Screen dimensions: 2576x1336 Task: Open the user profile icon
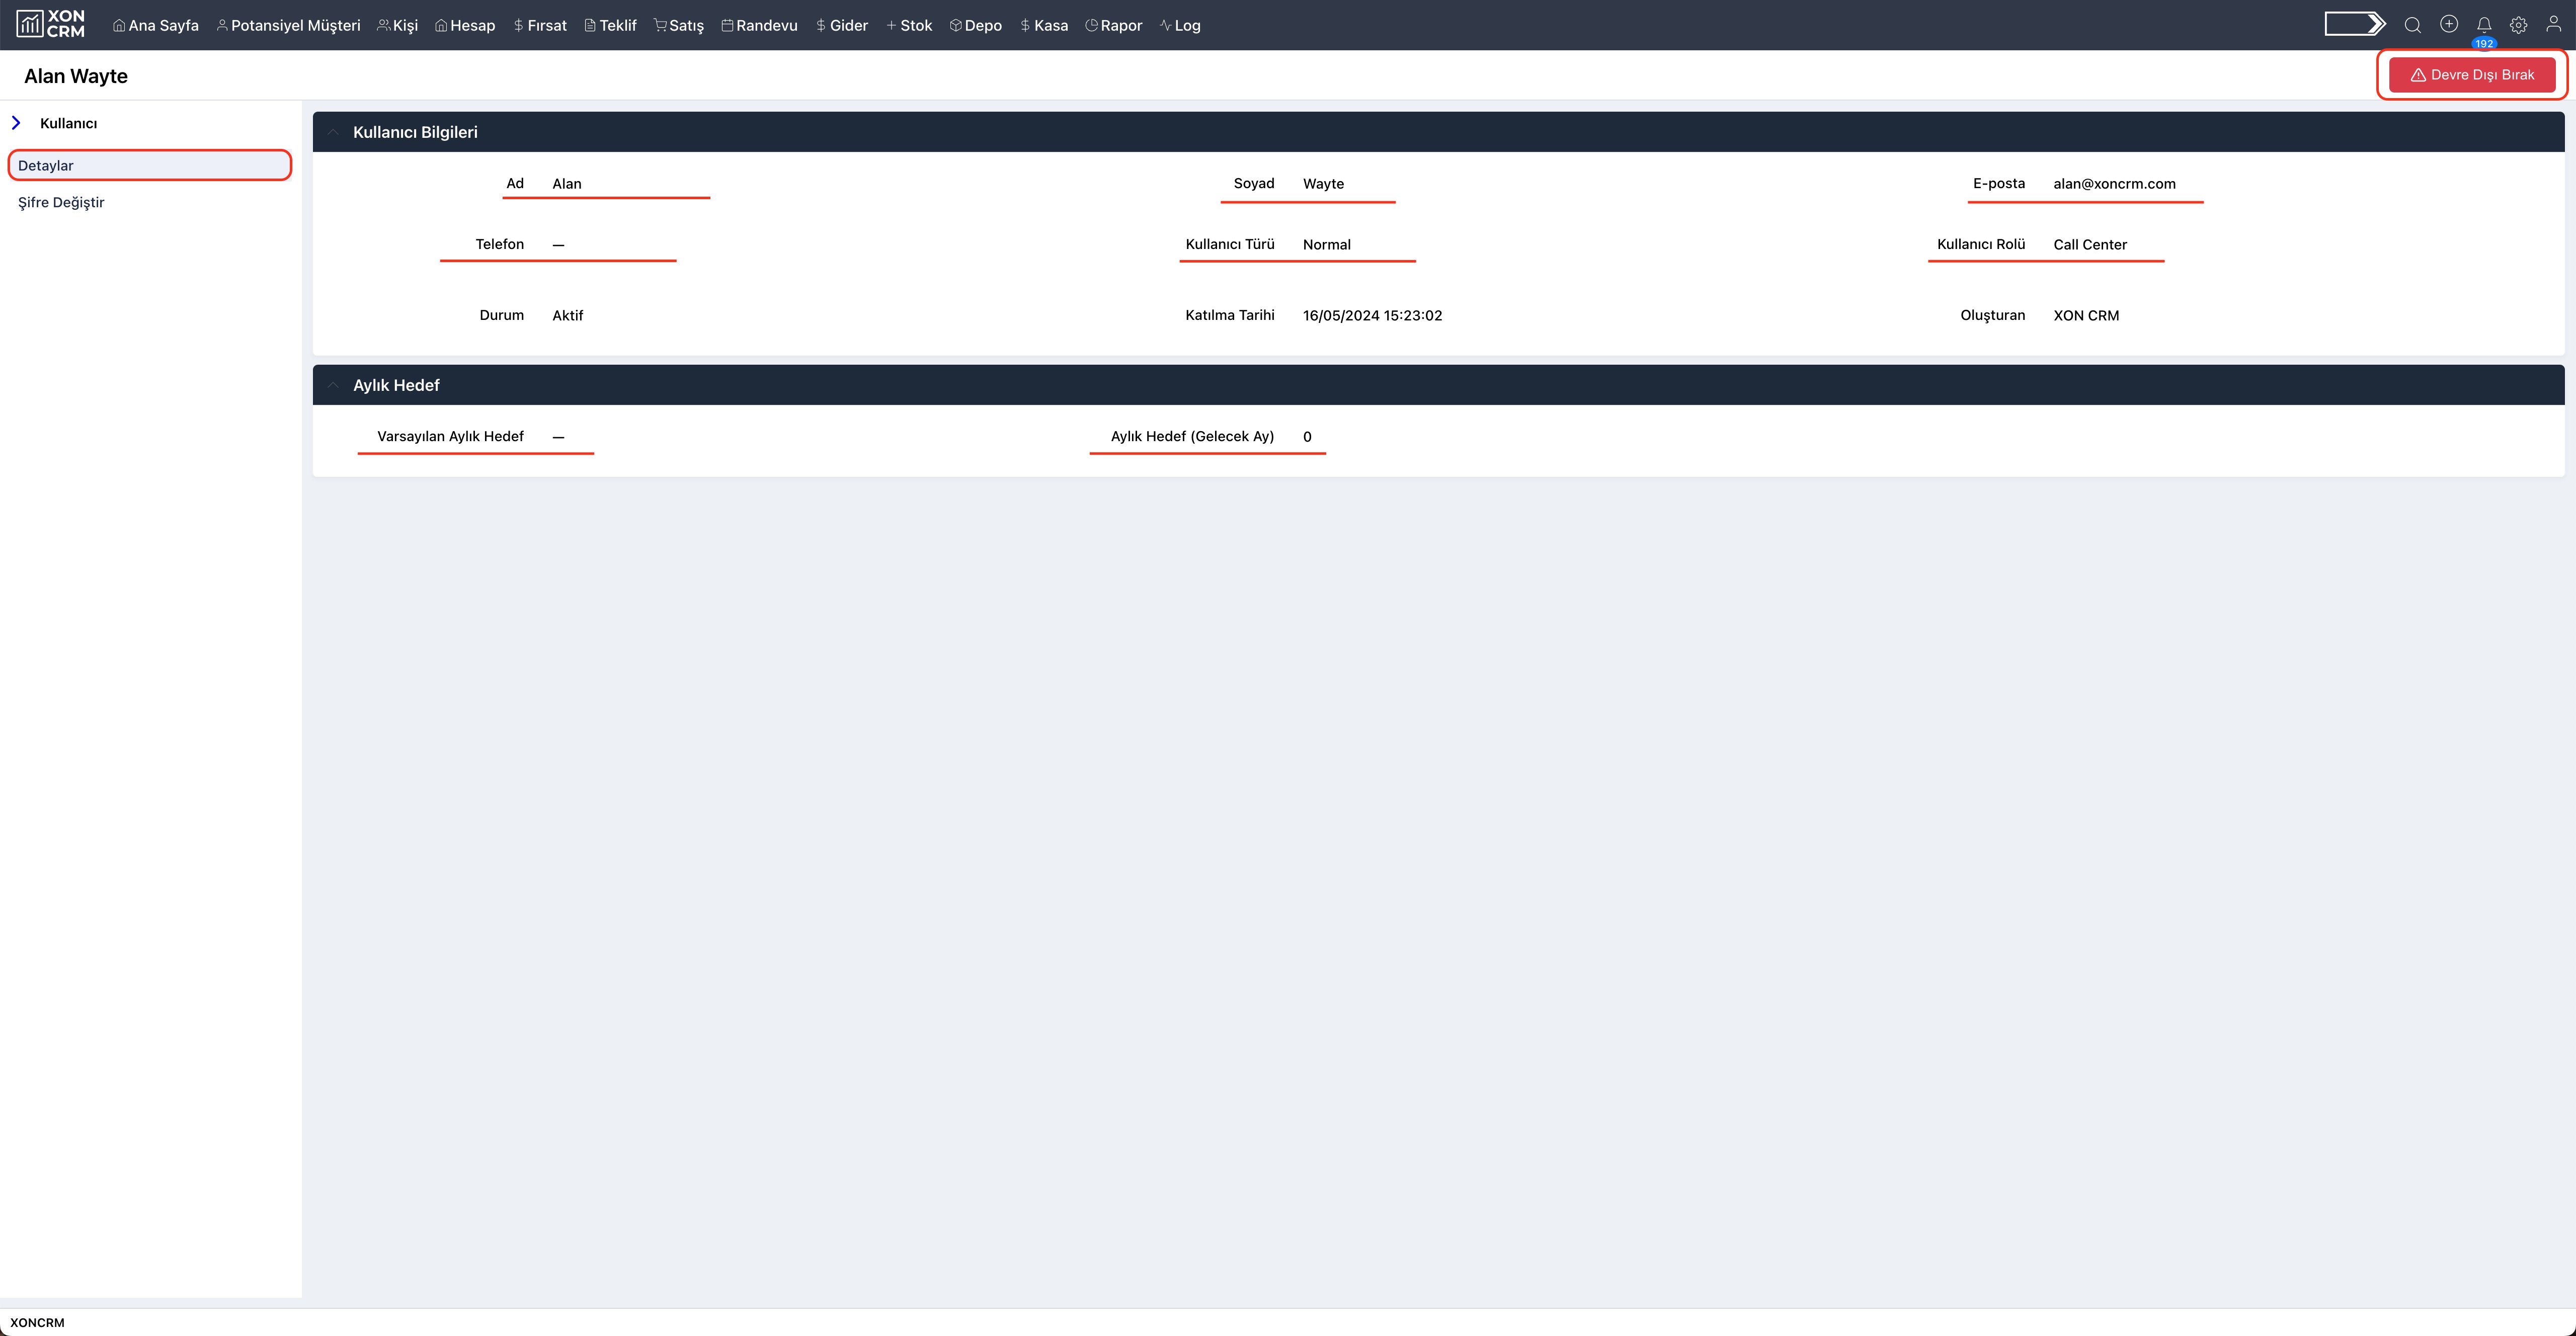point(2553,24)
